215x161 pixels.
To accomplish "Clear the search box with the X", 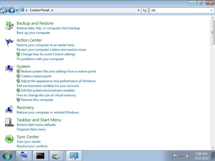I will [211, 10].
